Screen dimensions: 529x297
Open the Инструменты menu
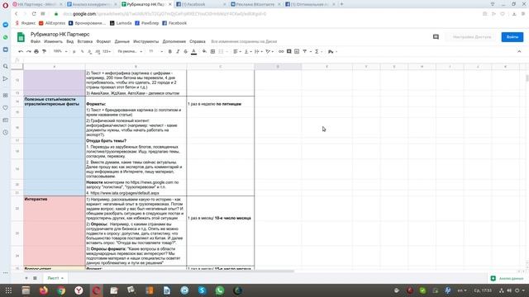coord(145,41)
